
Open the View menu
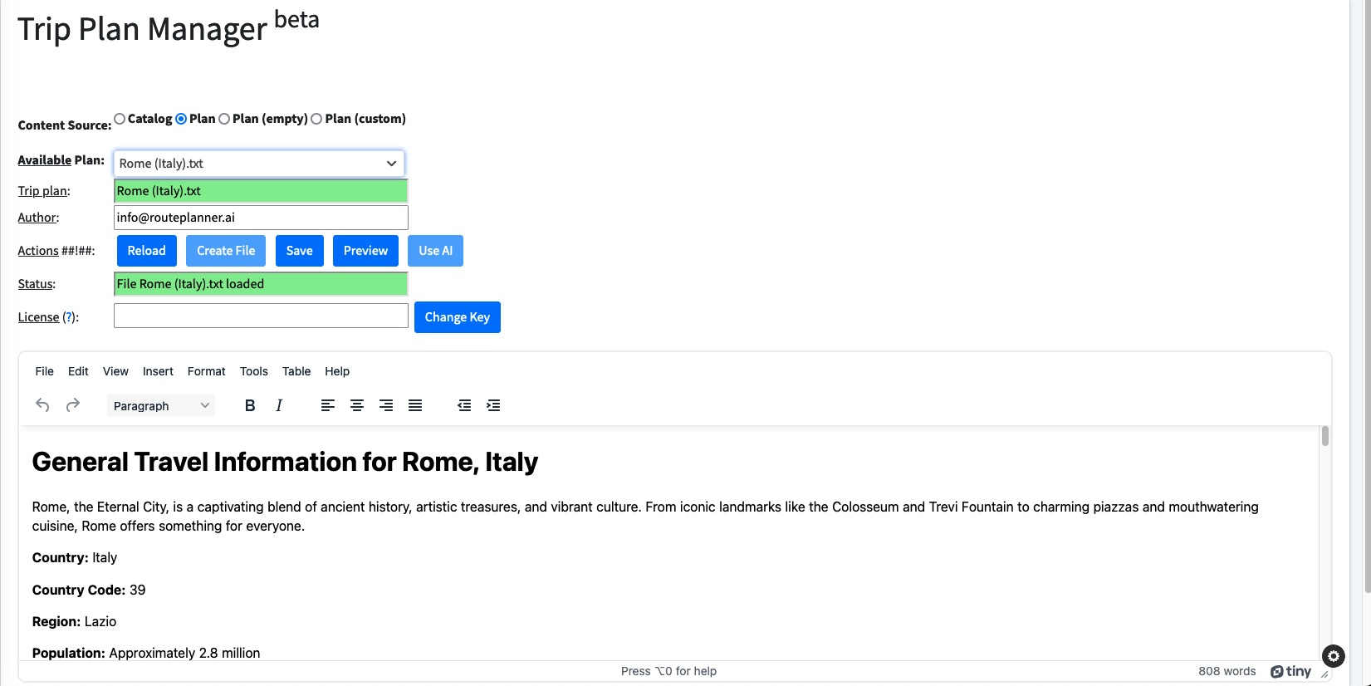tap(115, 371)
